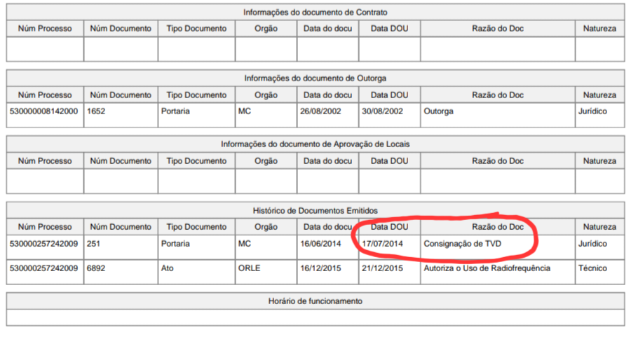The width and height of the screenshot is (631, 337).
Task: Click 'Tipo Documento' header in Contrato table
Action: 196,29
